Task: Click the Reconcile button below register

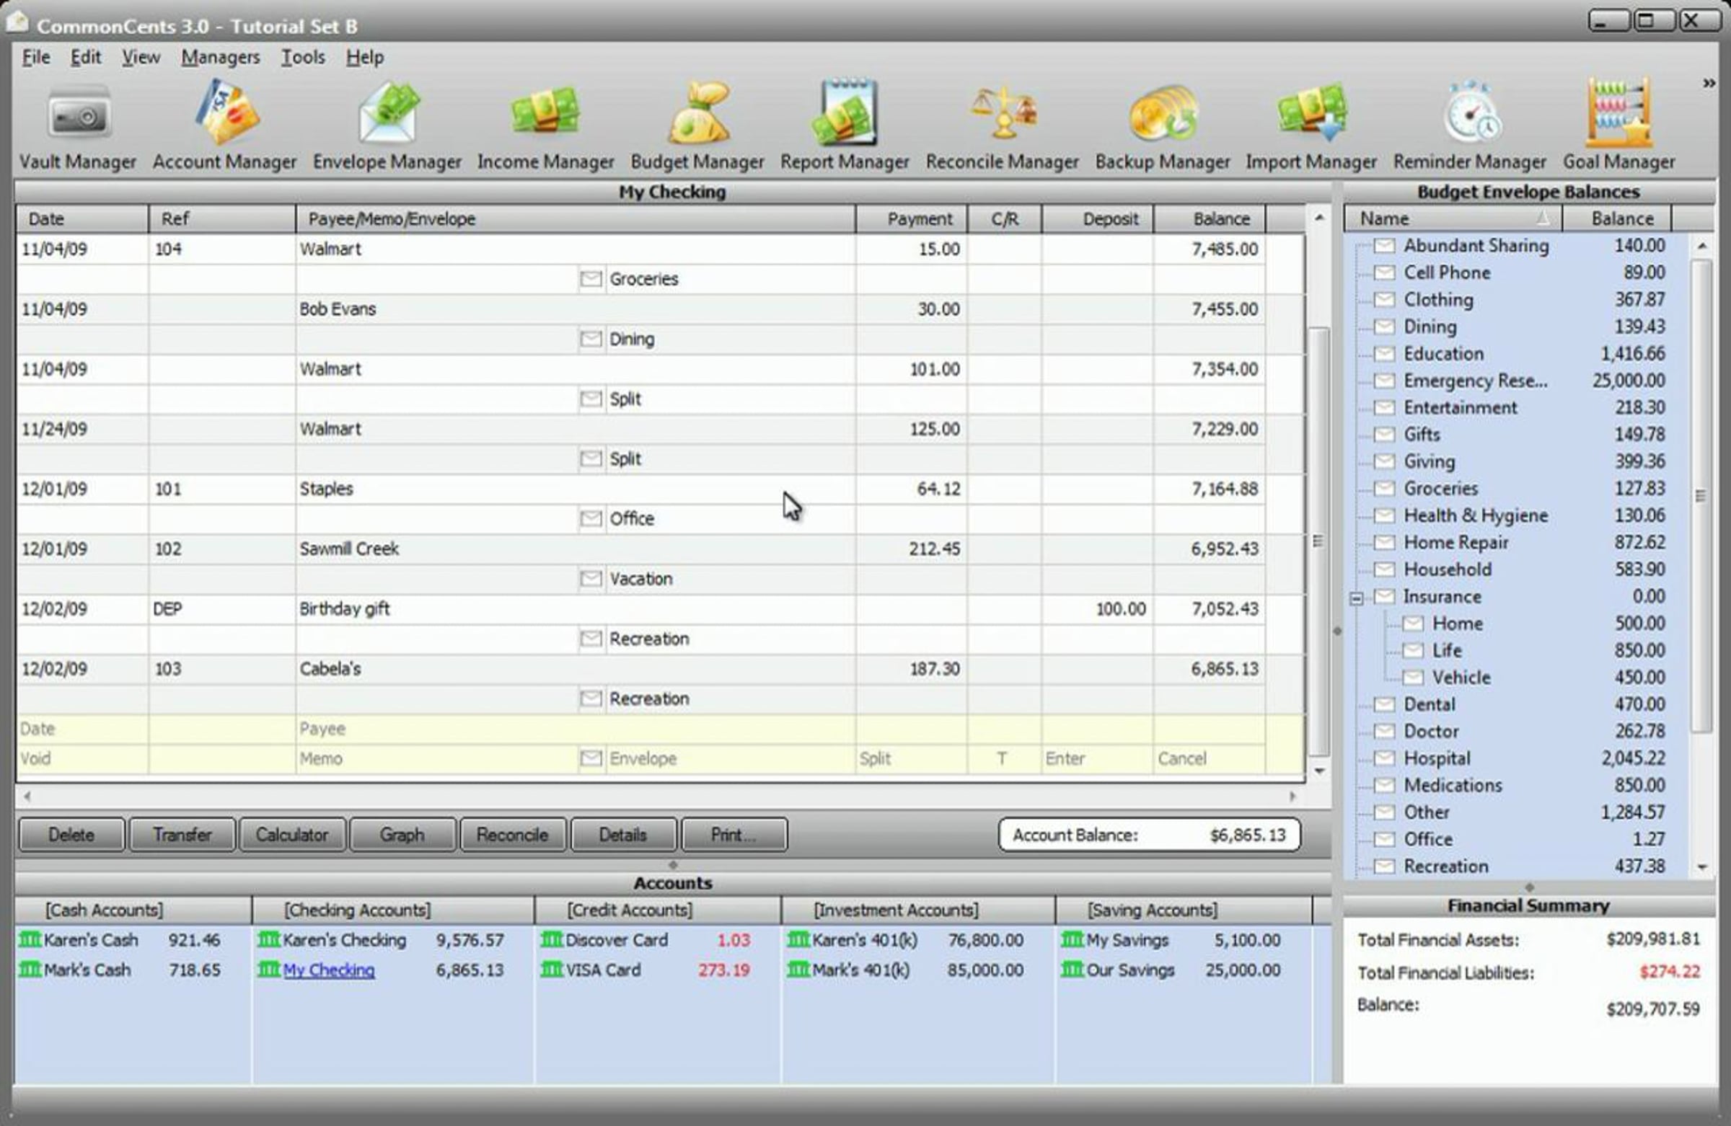Action: pos(512,835)
